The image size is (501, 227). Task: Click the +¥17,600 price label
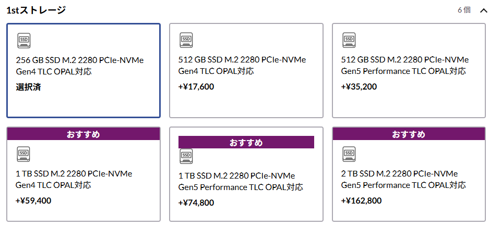coord(196,86)
